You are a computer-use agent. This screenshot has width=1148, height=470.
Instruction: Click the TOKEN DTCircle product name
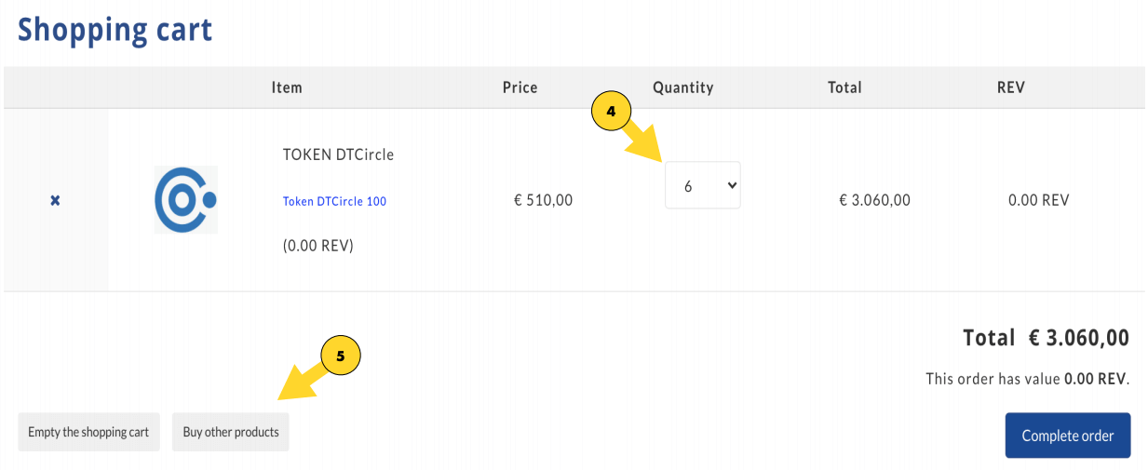(338, 154)
